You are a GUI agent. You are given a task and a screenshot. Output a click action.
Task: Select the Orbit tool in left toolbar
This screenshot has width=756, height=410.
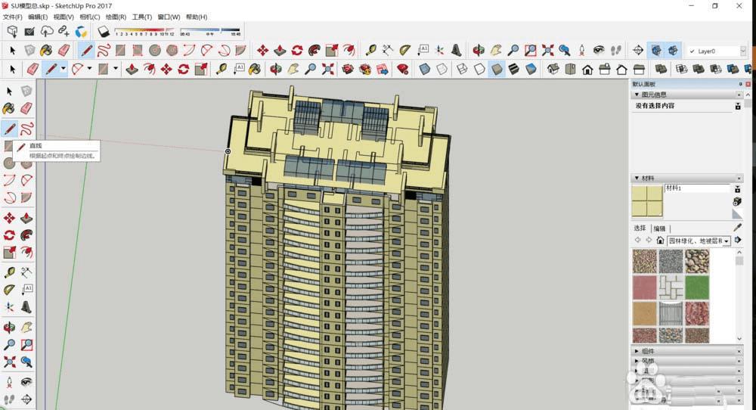pos(9,328)
